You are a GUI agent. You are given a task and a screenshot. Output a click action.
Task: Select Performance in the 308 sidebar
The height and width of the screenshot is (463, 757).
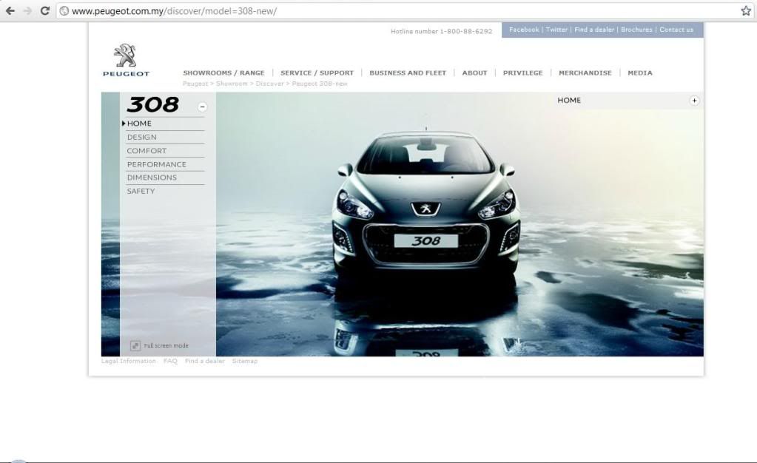click(157, 164)
